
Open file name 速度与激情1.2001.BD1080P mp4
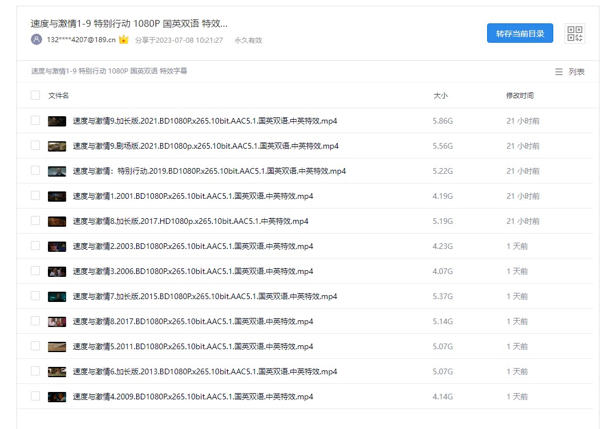coord(193,196)
